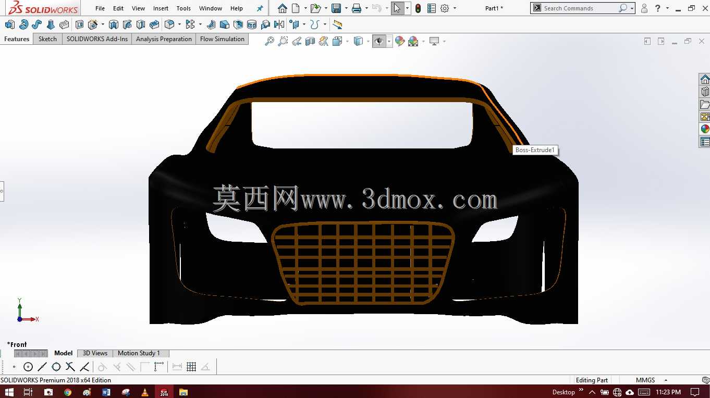710x398 pixels.
Task: Open the Reference Geometry tool
Action: tap(295, 24)
